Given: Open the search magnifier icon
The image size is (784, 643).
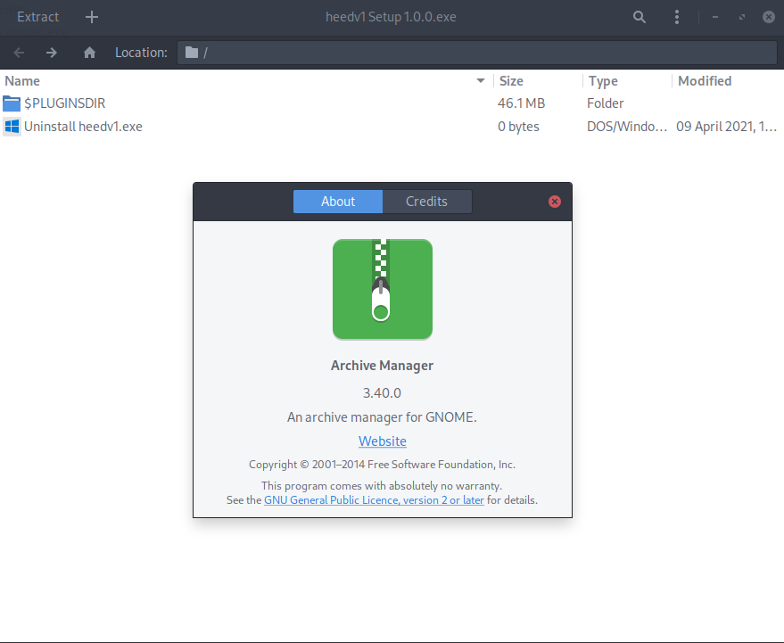Looking at the screenshot, I should 639,17.
